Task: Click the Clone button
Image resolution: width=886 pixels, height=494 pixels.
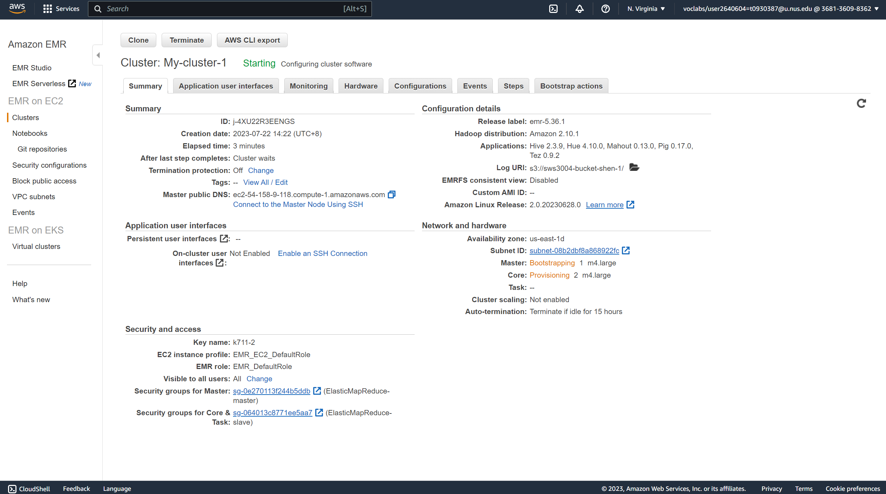Action: pyautogui.click(x=138, y=40)
